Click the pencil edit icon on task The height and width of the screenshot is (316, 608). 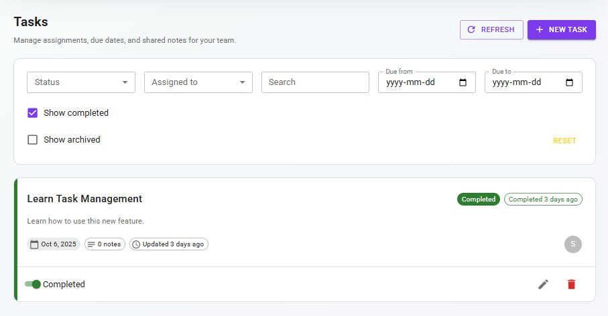pos(543,285)
